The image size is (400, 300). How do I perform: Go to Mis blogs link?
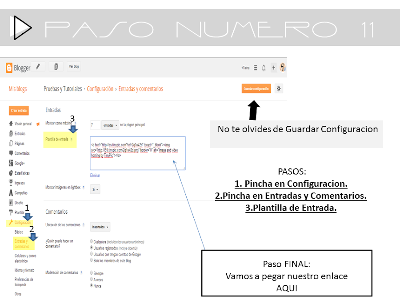(x=18, y=89)
